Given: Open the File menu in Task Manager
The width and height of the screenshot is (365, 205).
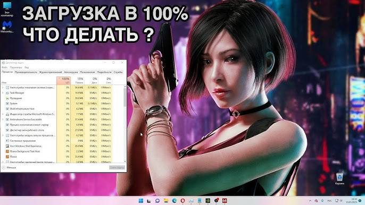Looking at the screenshot, I should (x=4, y=67).
